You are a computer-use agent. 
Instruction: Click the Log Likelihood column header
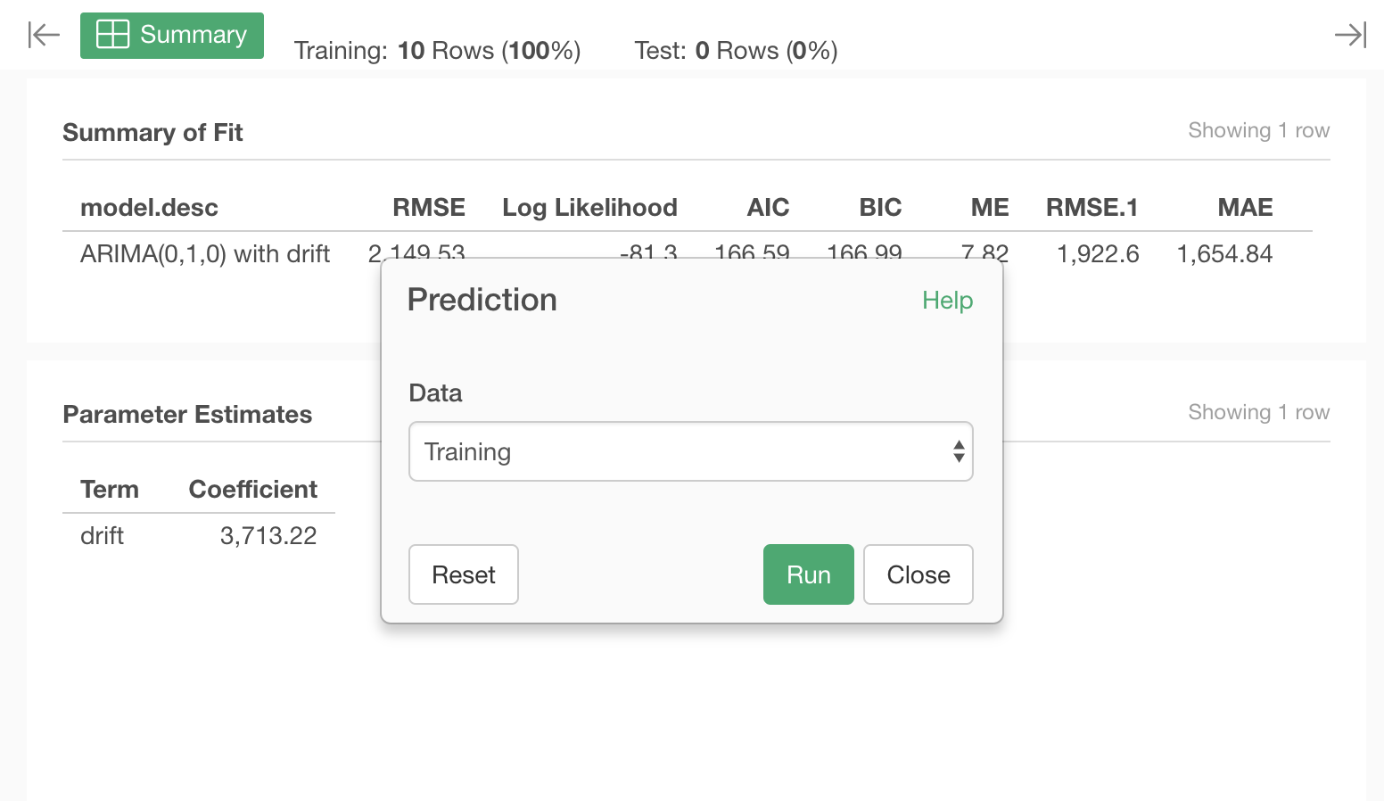pos(589,208)
